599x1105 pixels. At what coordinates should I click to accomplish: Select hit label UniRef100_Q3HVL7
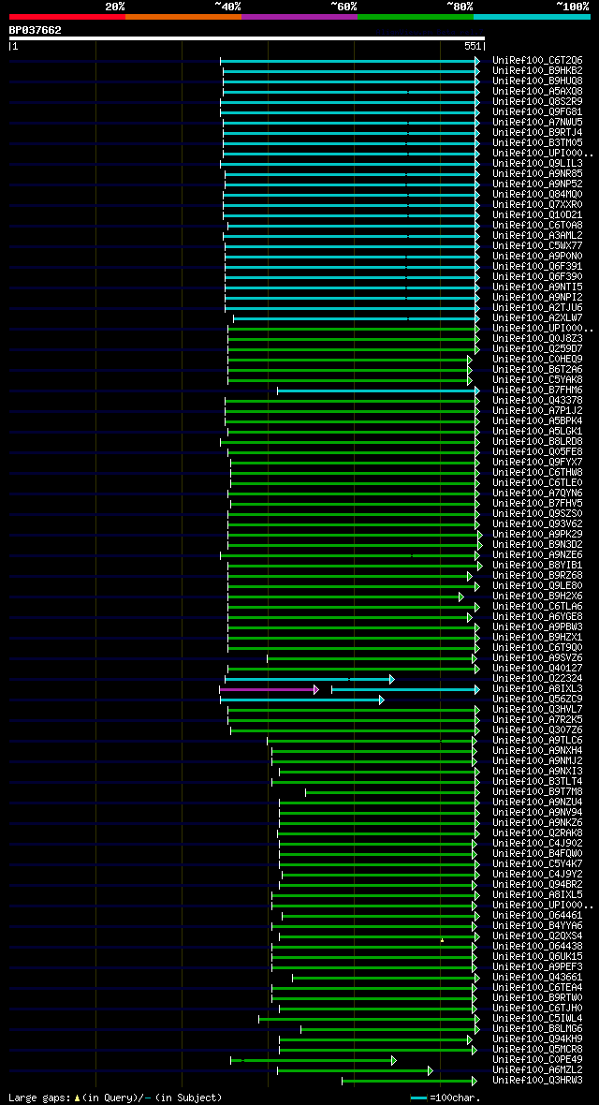(x=537, y=709)
